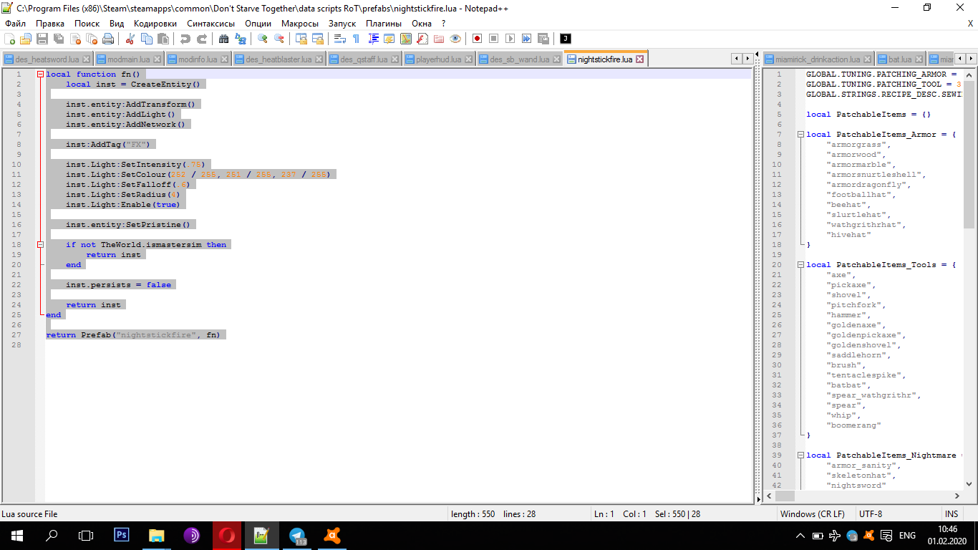Click the right pane vertical scrollbar thumb
Screen dimensions: 978x550
tap(969, 154)
